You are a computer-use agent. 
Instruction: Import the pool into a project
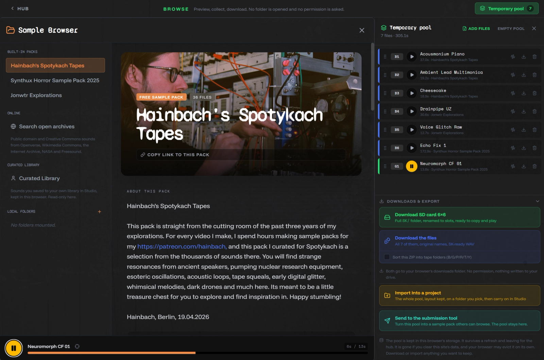click(x=460, y=296)
